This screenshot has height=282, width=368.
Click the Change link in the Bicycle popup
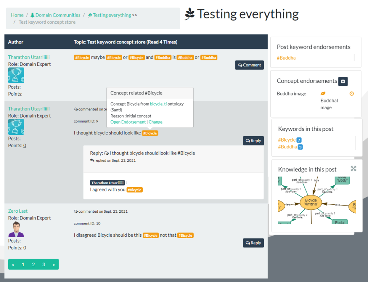tap(156, 122)
